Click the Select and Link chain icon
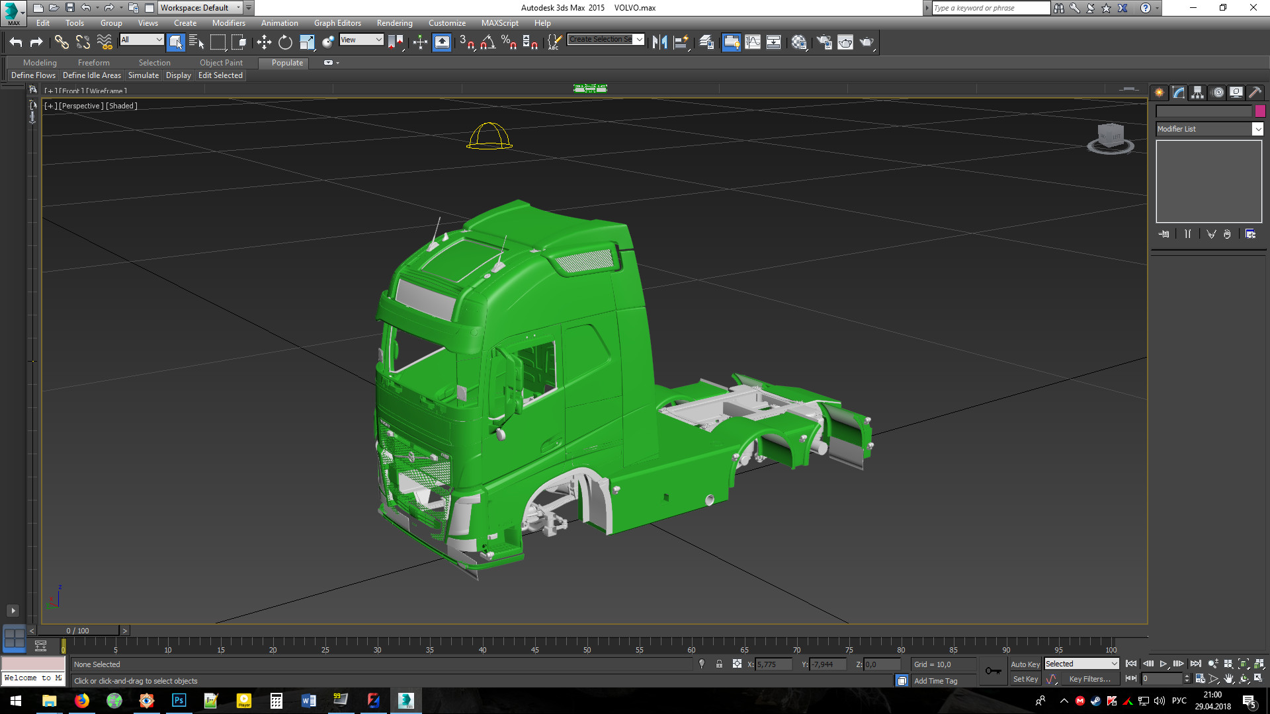The width and height of the screenshot is (1270, 714). [62, 42]
